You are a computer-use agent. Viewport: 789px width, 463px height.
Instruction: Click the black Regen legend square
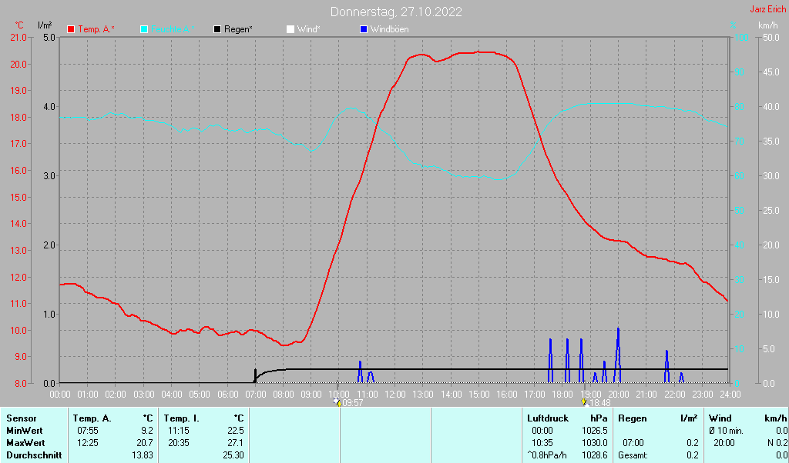point(217,29)
